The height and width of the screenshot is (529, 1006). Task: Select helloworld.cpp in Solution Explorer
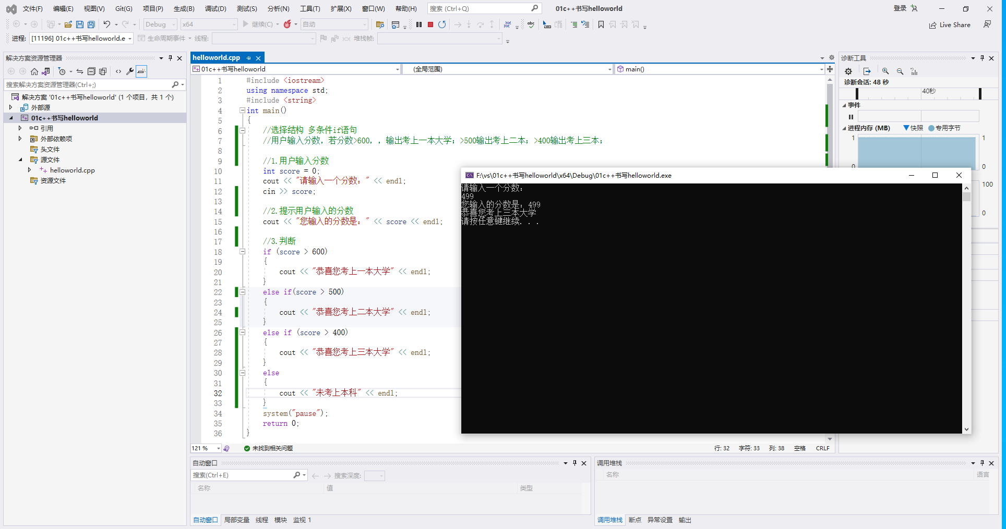click(x=72, y=170)
